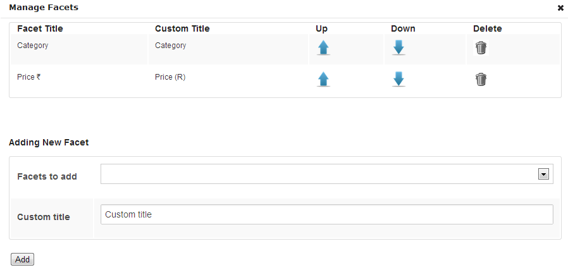
Task: Delete the Category facet
Action: pyautogui.click(x=481, y=47)
